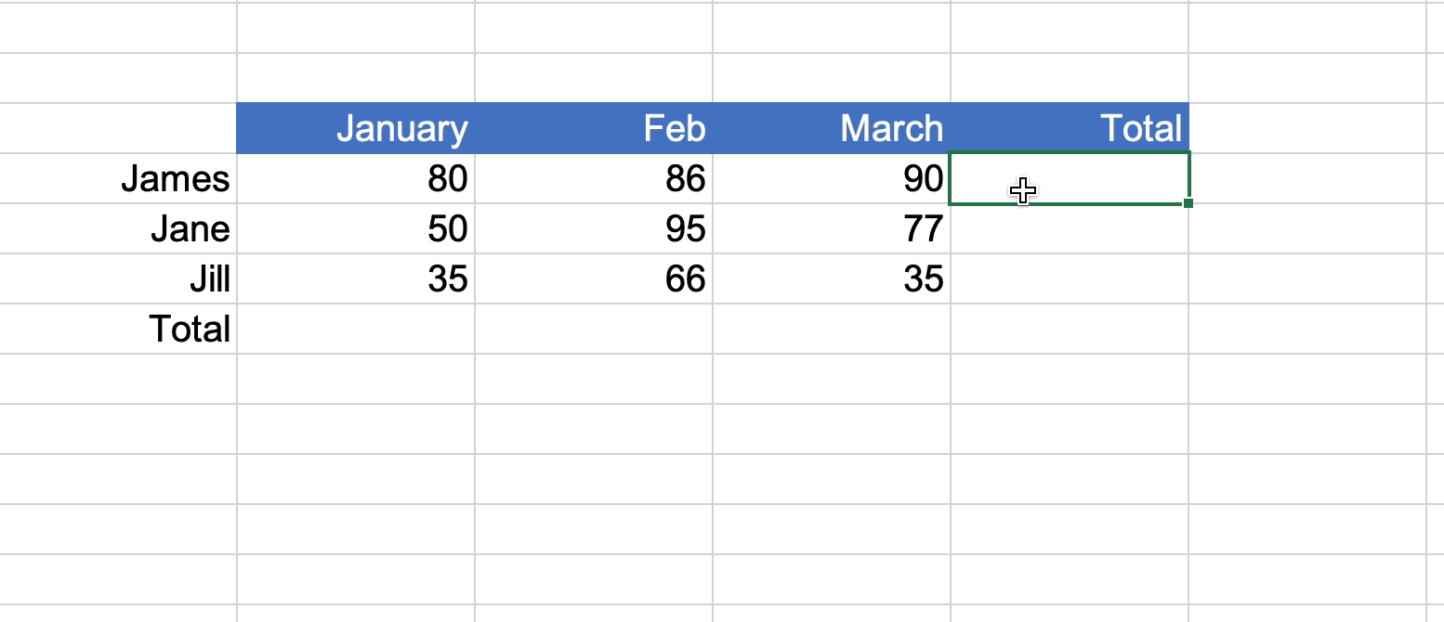
Task: Select the Feb column header cell
Action: (594, 128)
